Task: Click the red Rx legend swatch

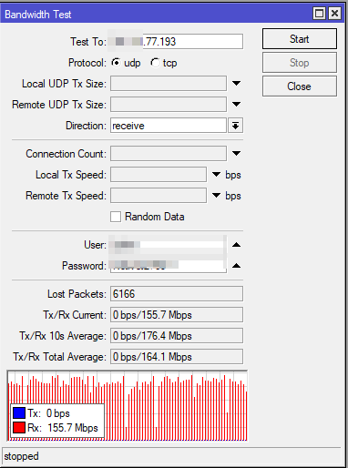Action: (19, 428)
